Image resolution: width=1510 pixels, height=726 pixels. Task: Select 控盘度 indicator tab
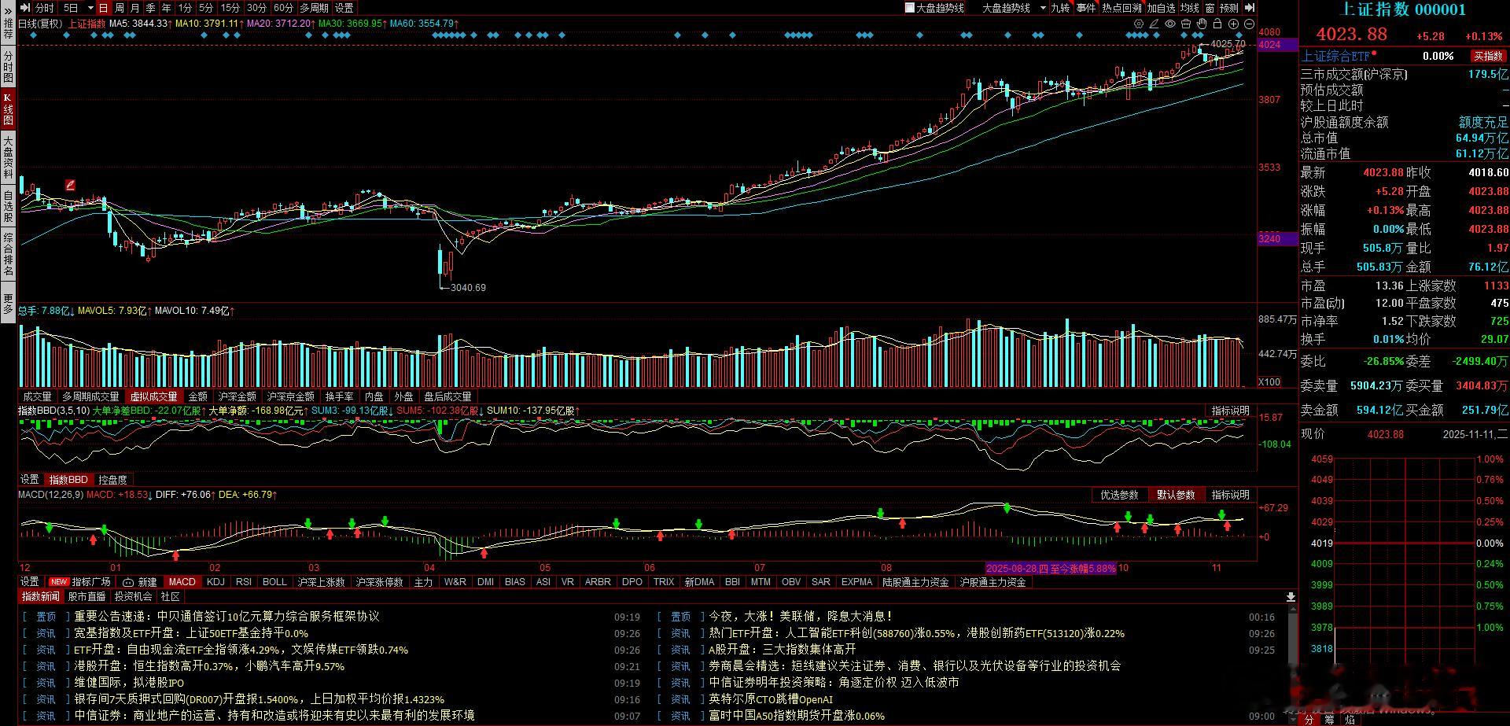pyautogui.click(x=112, y=480)
